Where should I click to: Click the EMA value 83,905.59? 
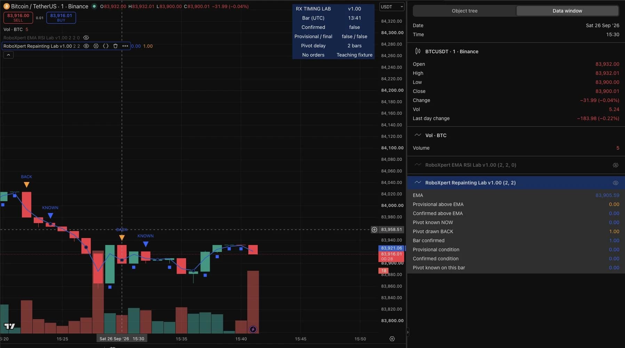[607, 195]
